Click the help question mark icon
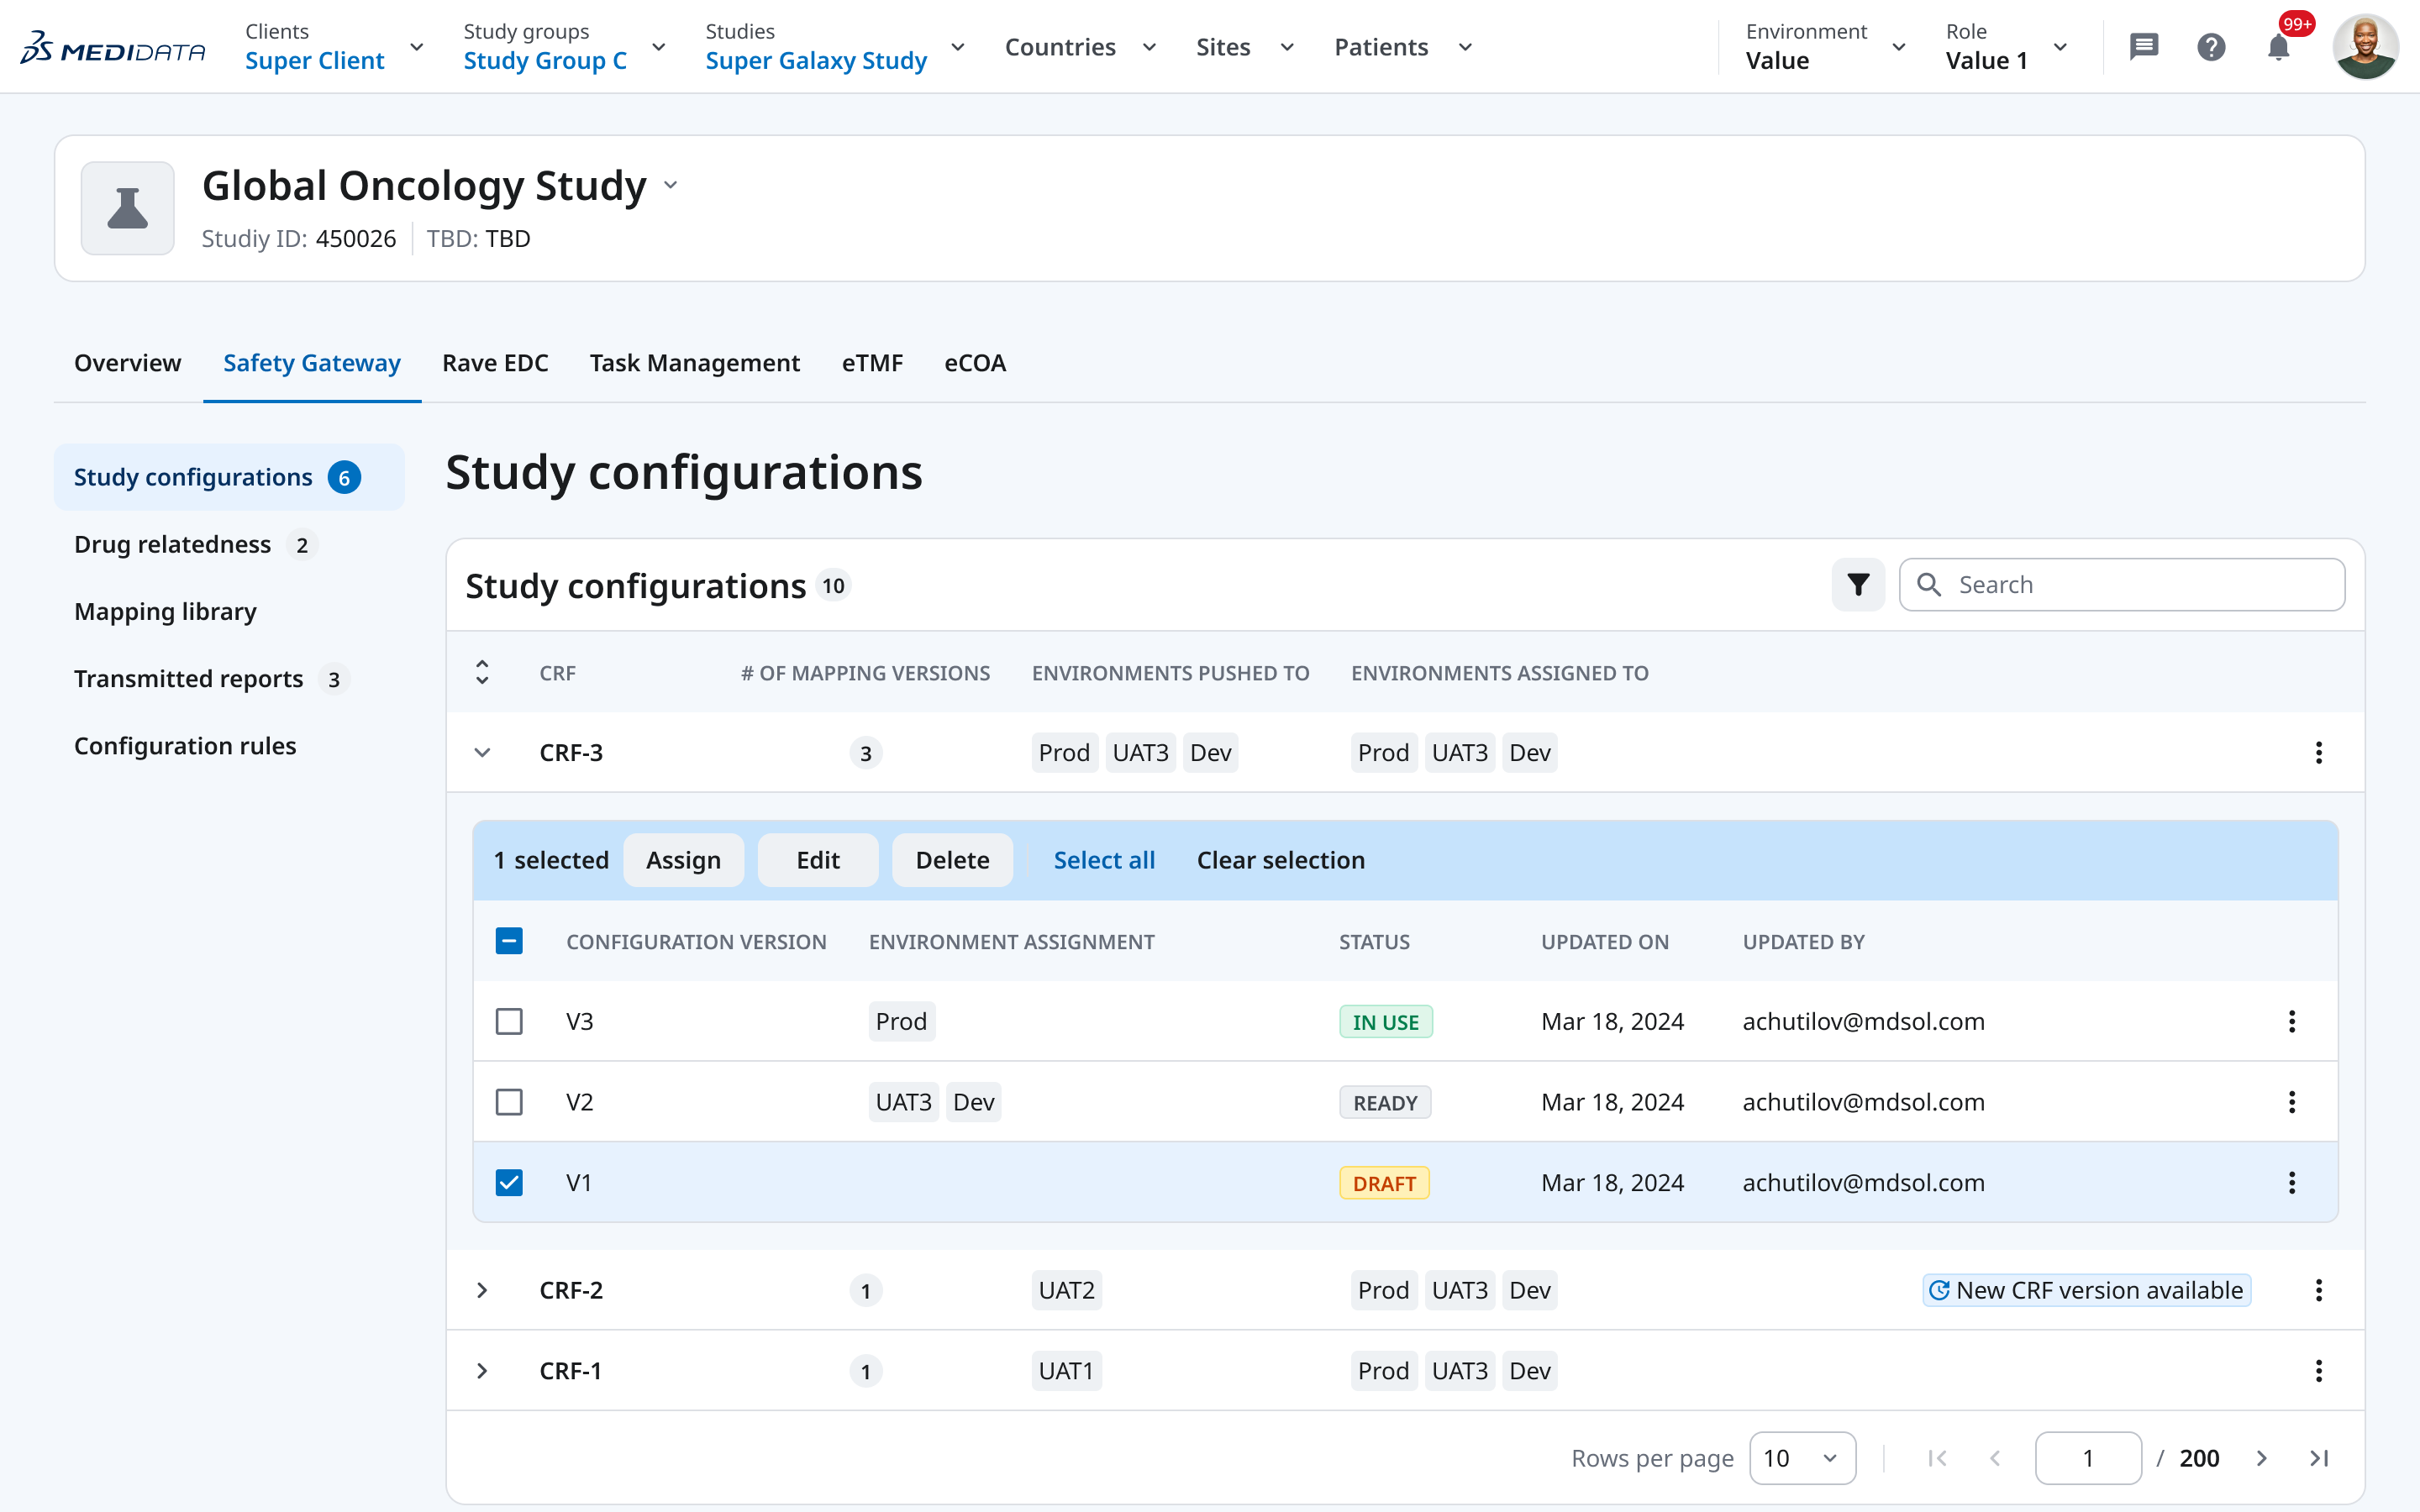The height and width of the screenshot is (1512, 2420). pyautogui.click(x=2211, y=46)
